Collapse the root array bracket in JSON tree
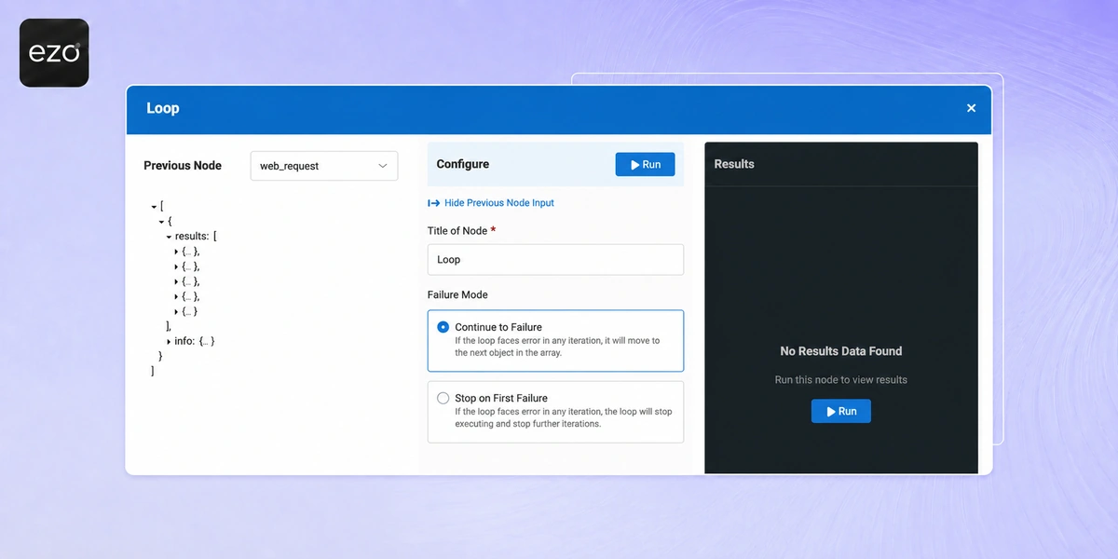This screenshot has height=559, width=1118. click(x=154, y=207)
